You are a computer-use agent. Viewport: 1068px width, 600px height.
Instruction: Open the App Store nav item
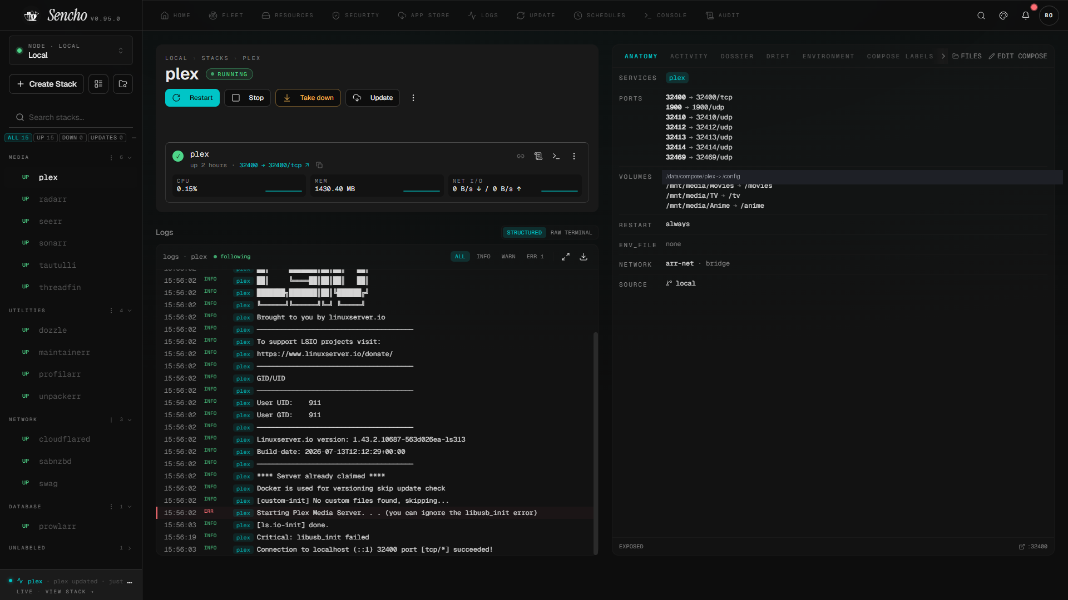[424, 16]
